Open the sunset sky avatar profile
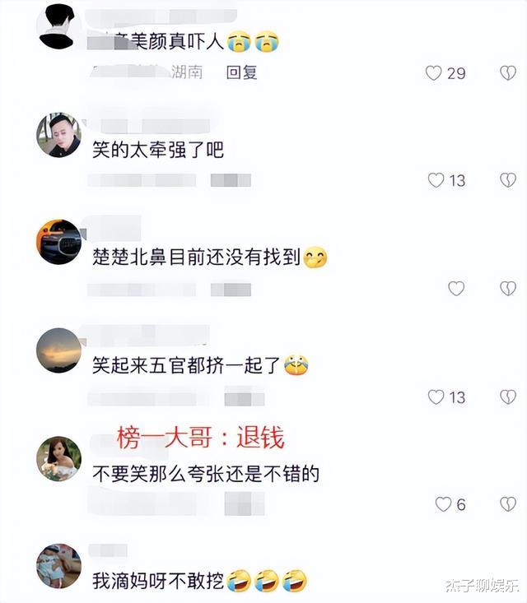The width and height of the screenshot is (527, 603). tap(58, 350)
